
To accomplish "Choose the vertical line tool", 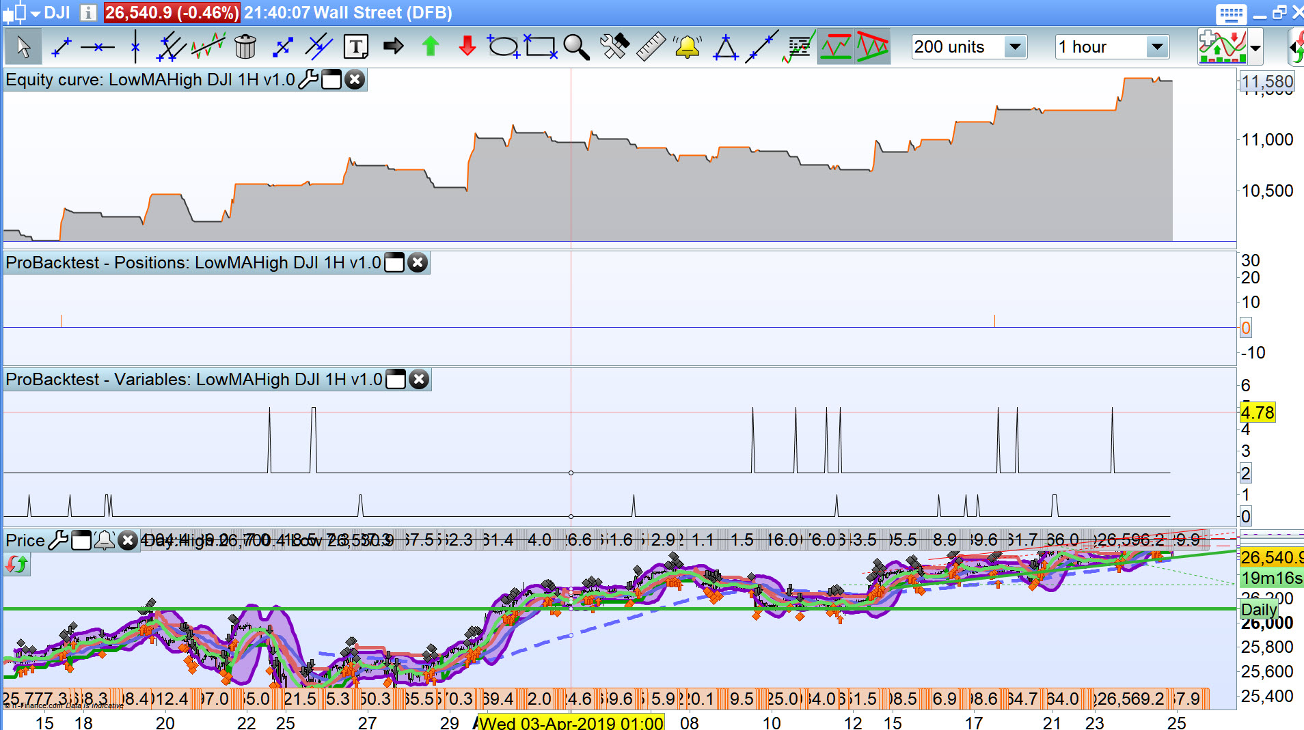I will tap(135, 47).
